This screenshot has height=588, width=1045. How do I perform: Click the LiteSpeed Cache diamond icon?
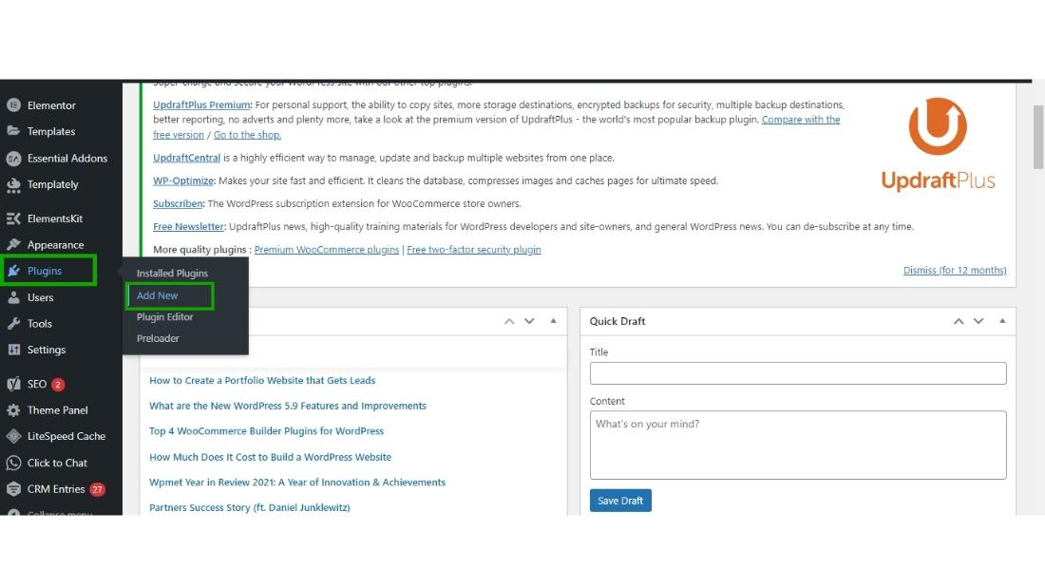pos(13,436)
